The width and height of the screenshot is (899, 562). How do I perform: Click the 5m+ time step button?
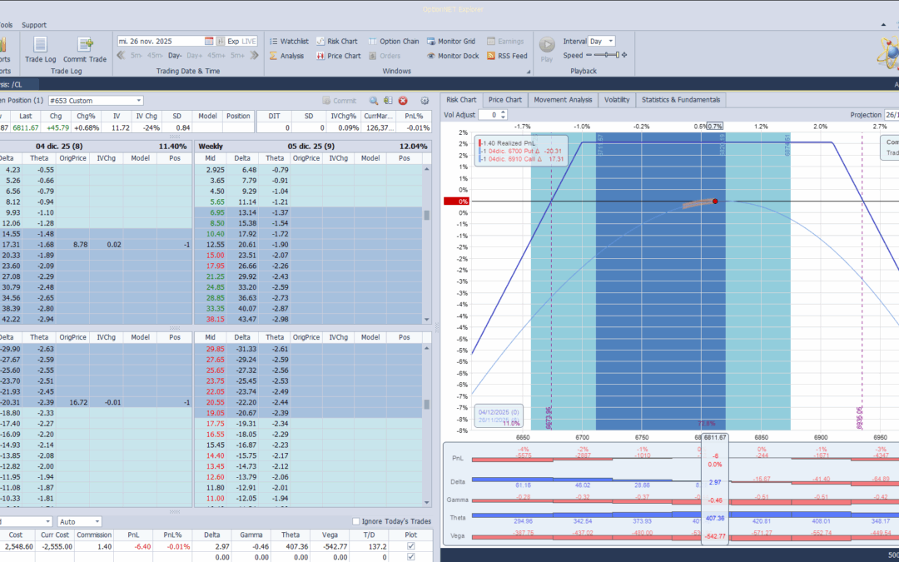tap(238, 55)
